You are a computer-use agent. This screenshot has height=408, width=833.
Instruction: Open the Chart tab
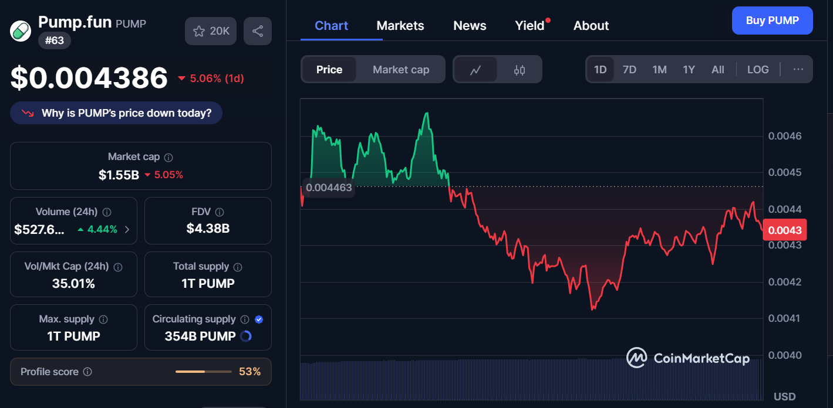coord(332,26)
